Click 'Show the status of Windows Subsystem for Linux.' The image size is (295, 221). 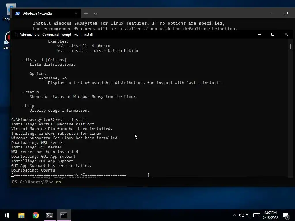(84, 97)
